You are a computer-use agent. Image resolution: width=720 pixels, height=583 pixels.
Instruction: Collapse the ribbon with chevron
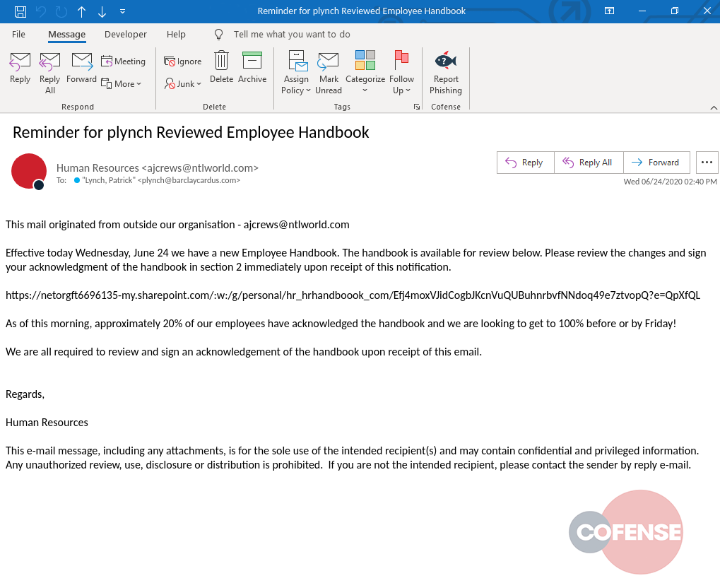coord(714,107)
